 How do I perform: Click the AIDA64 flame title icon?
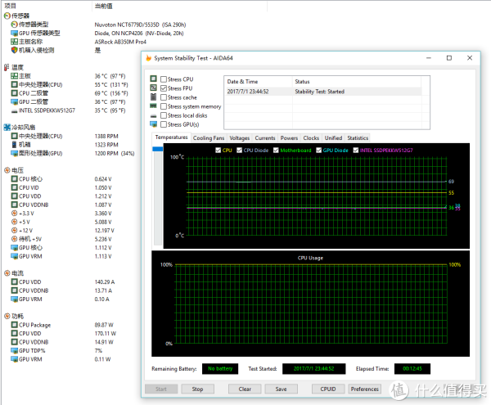click(149, 58)
